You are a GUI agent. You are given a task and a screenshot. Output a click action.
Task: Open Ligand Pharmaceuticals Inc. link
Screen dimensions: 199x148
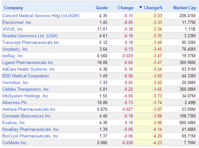[x=28, y=62]
